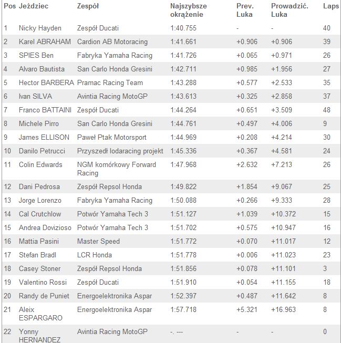Click rider name Karel ABRAHAM
The width and height of the screenshot is (341, 343).
(x=45, y=41)
